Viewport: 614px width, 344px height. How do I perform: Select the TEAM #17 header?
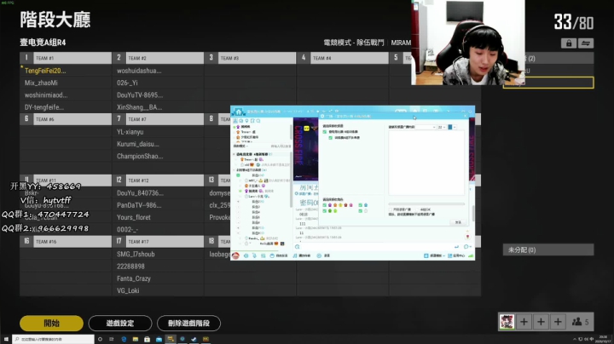pyautogui.click(x=158, y=242)
